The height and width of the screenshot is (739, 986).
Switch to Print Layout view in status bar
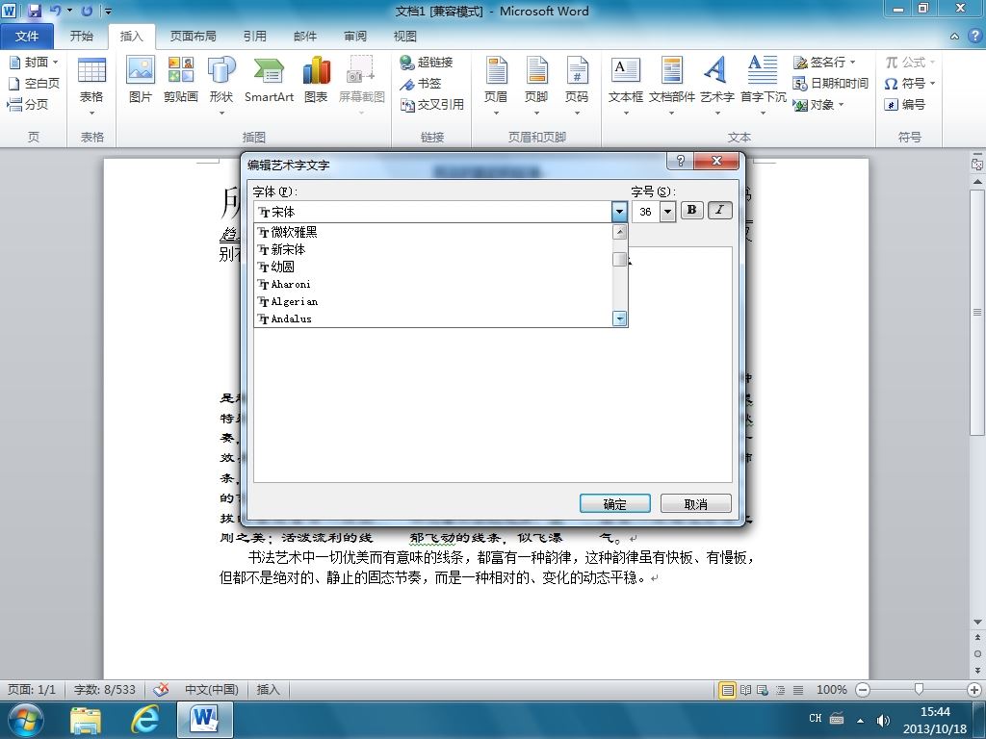tap(728, 690)
